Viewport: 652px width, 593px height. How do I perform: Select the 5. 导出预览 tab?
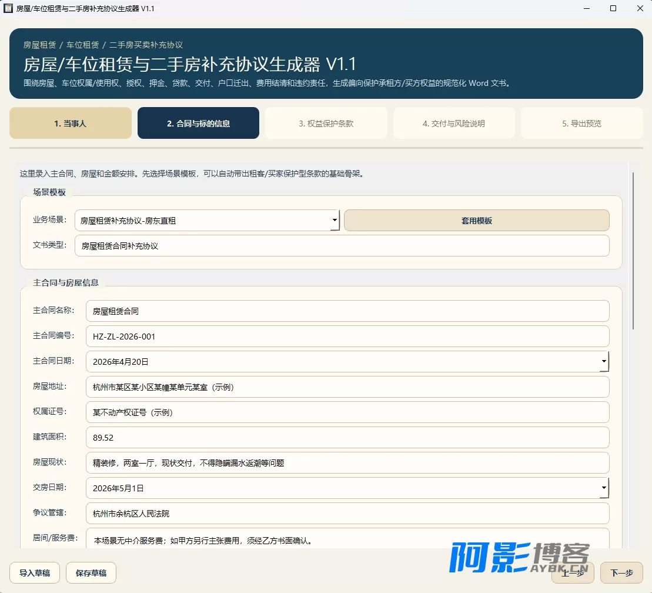(x=581, y=123)
